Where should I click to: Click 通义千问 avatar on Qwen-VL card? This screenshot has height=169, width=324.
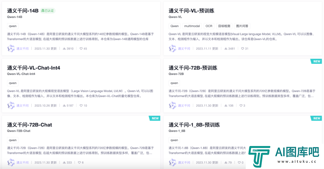tap(173, 49)
